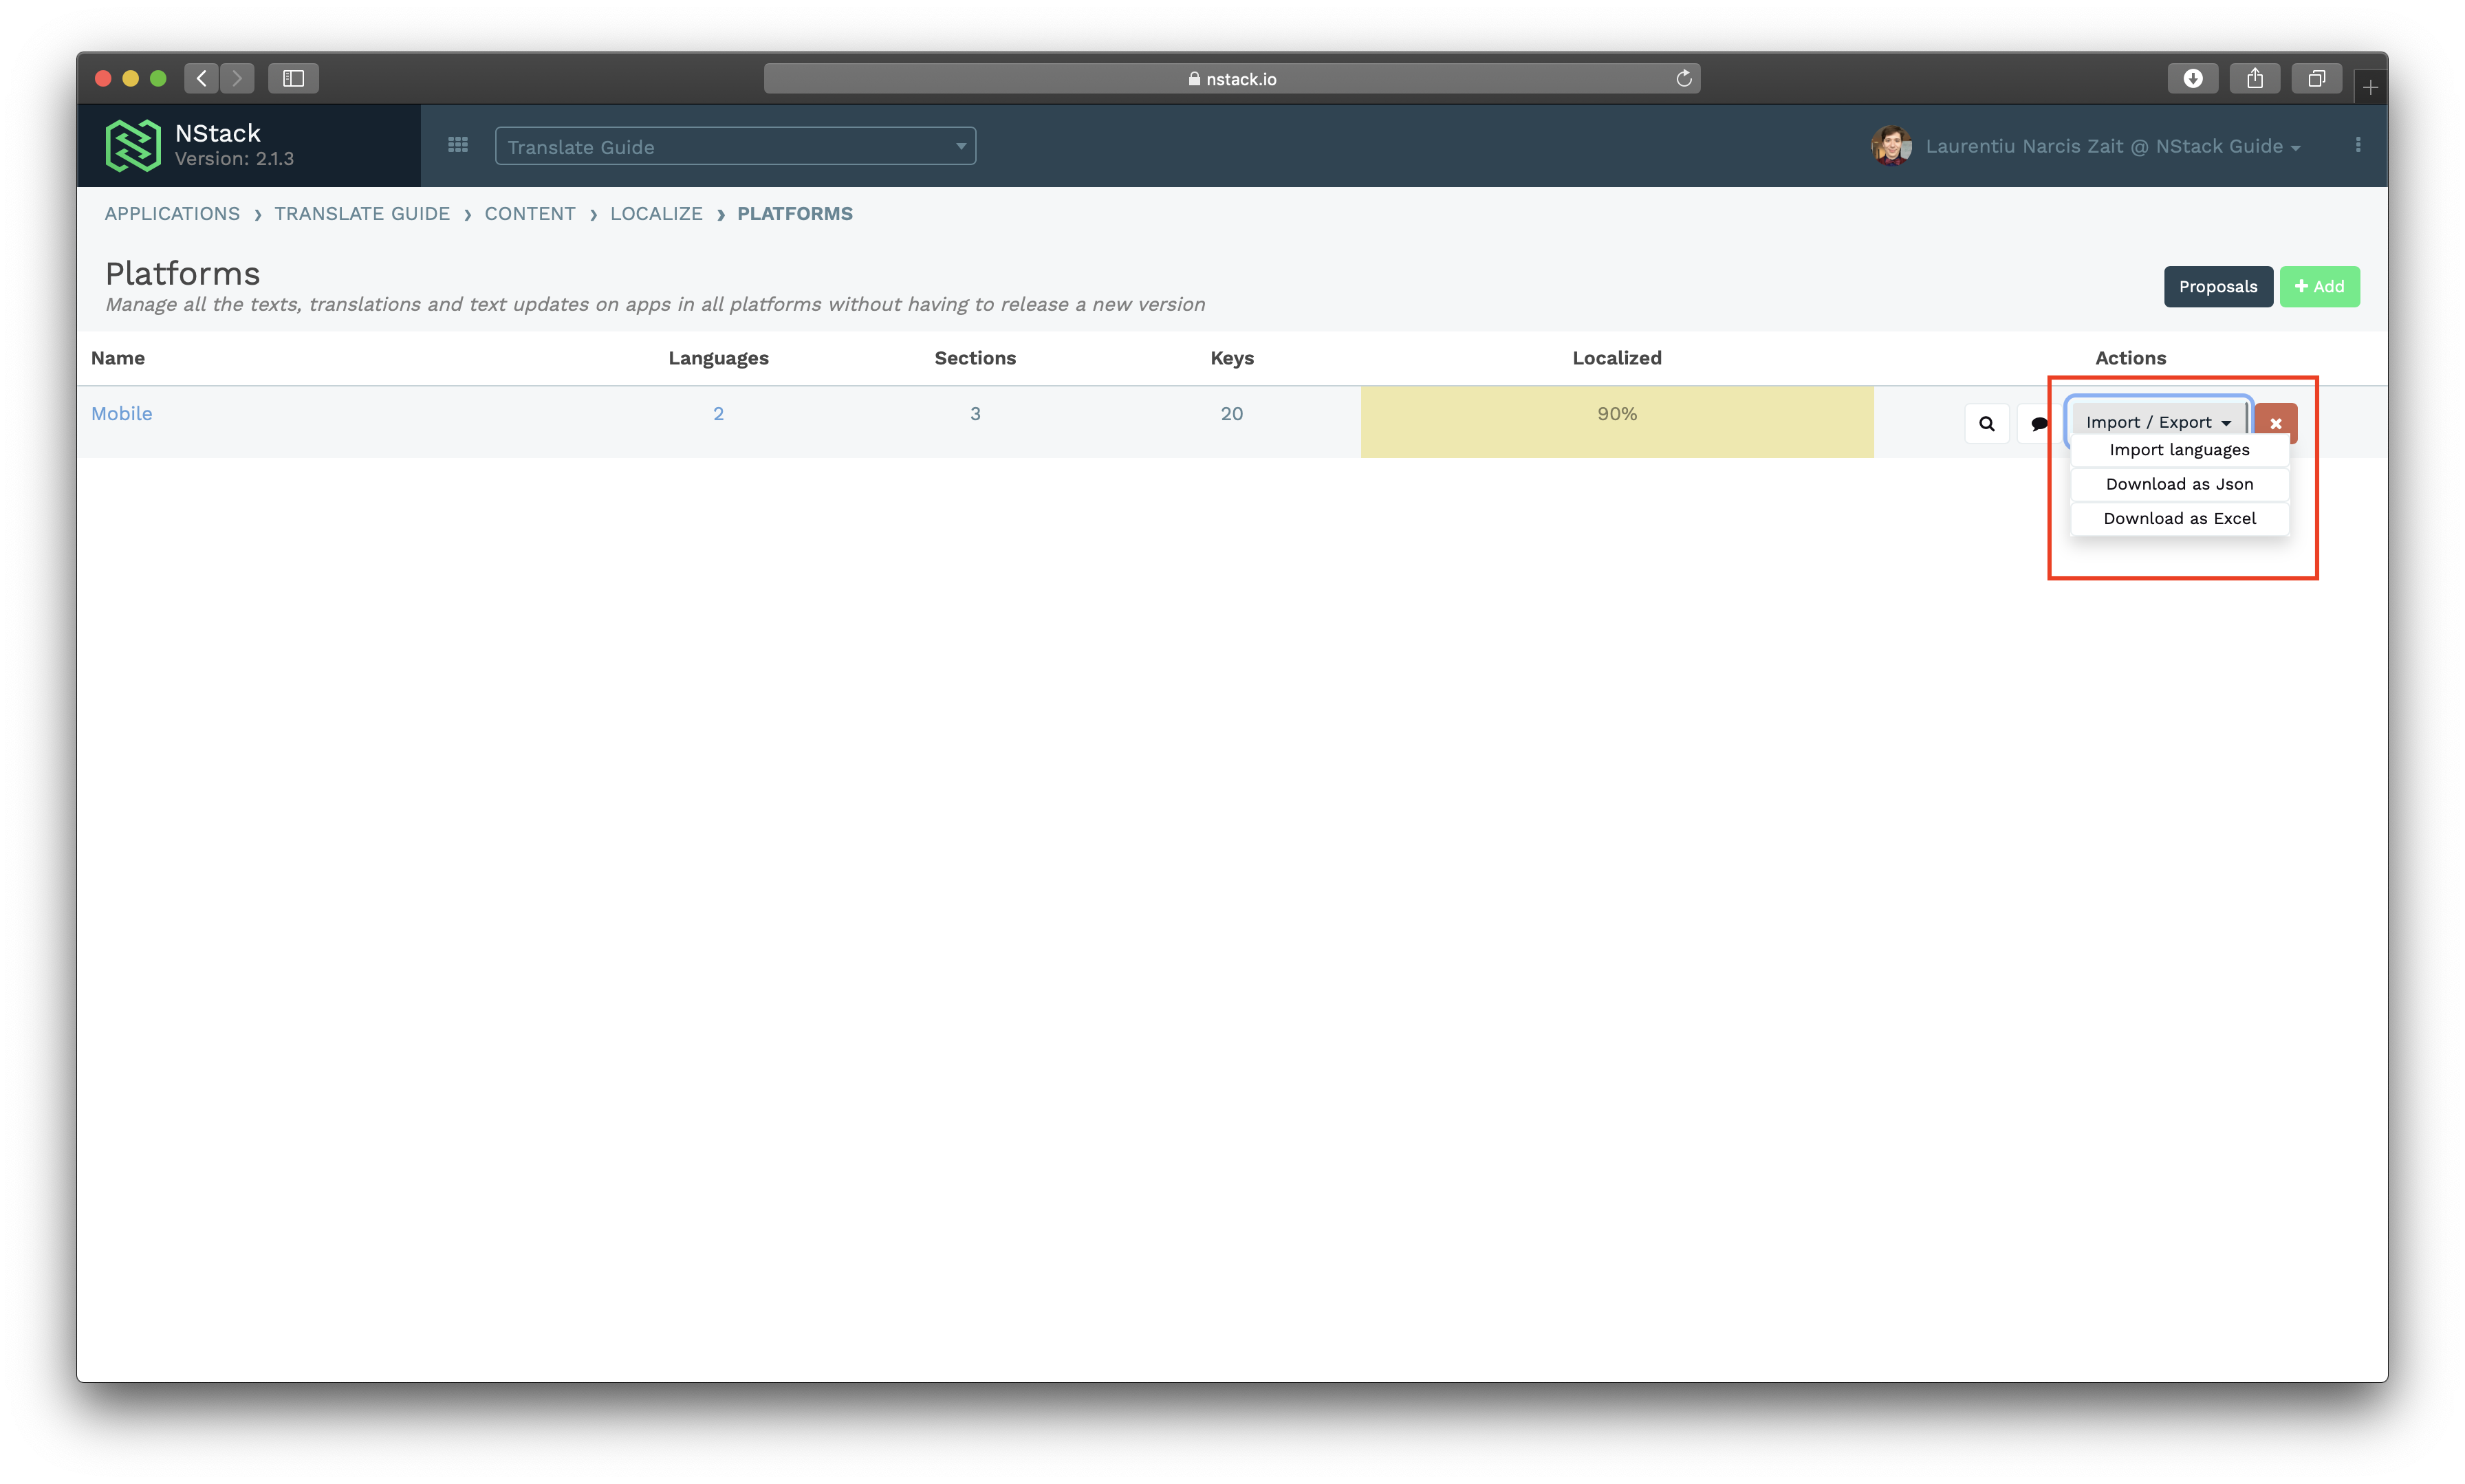Go back with Safari back arrow
Screen dimensions: 2465x1484
click(x=201, y=78)
